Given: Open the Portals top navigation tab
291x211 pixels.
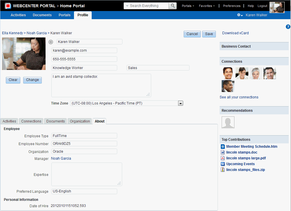Looking at the screenshot, I should click(x=65, y=15).
